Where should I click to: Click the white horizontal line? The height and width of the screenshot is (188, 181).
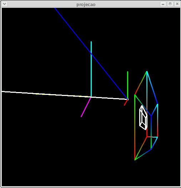(65, 95)
